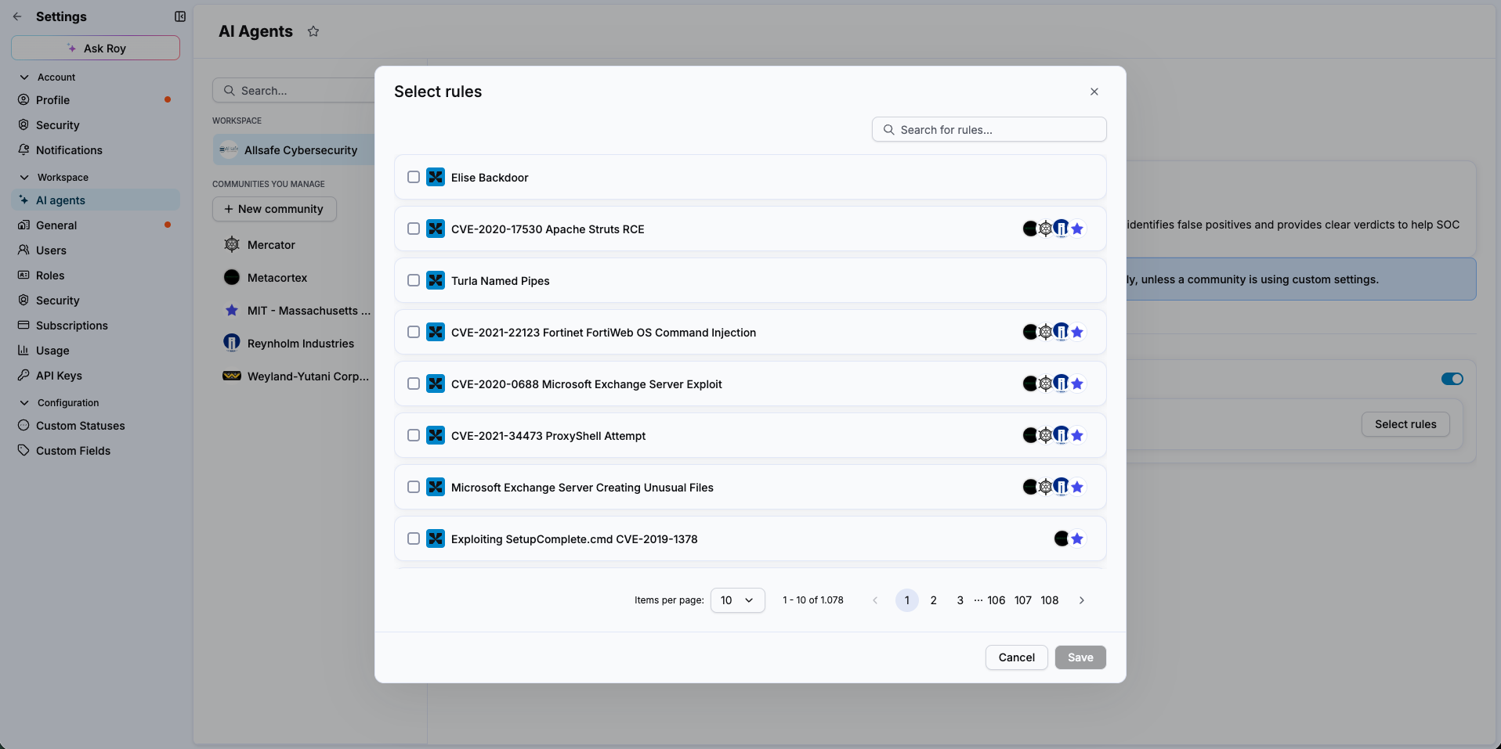This screenshot has height=749, width=1501.
Task: Click the Metacortex black circle icon
Action: (232, 278)
